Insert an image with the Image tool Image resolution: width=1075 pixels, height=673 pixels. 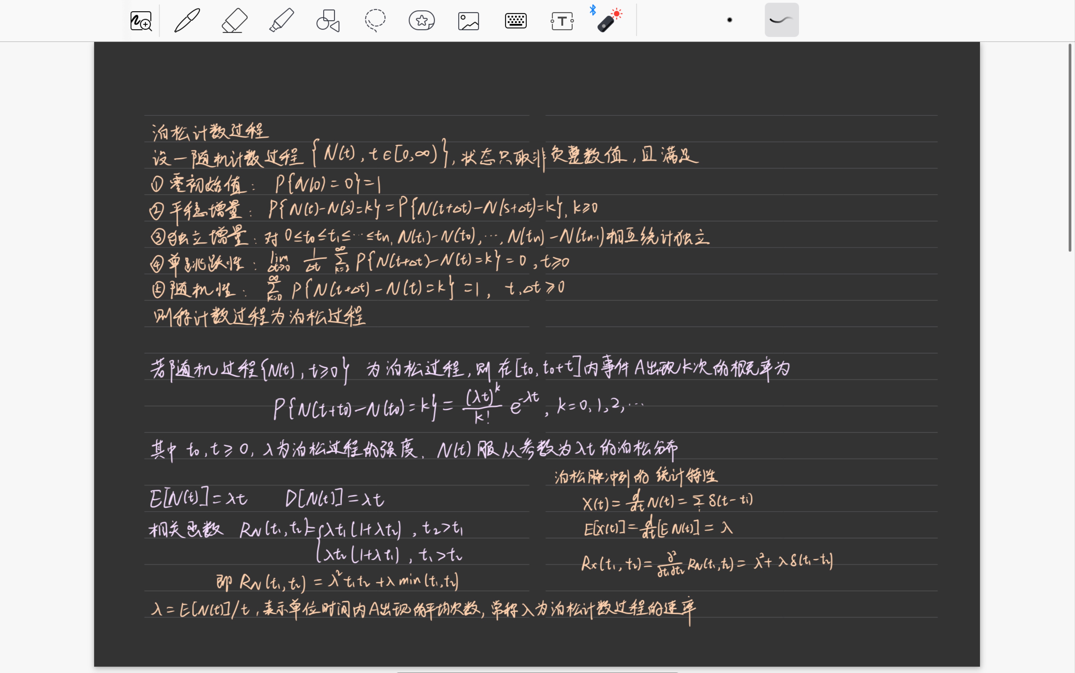(468, 21)
